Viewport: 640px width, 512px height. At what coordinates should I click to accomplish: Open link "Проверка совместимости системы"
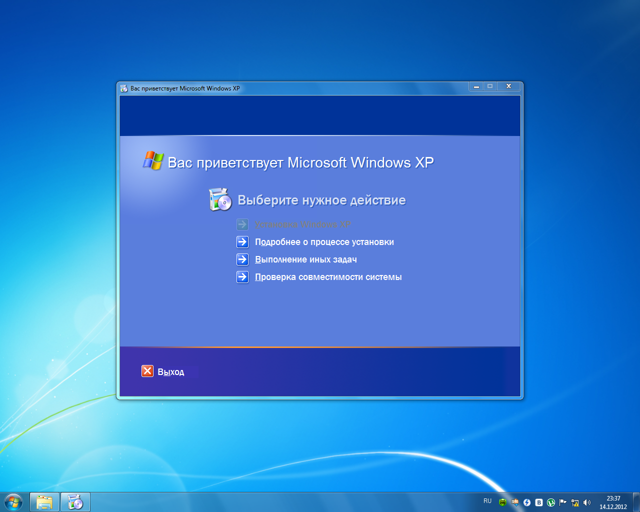click(328, 277)
